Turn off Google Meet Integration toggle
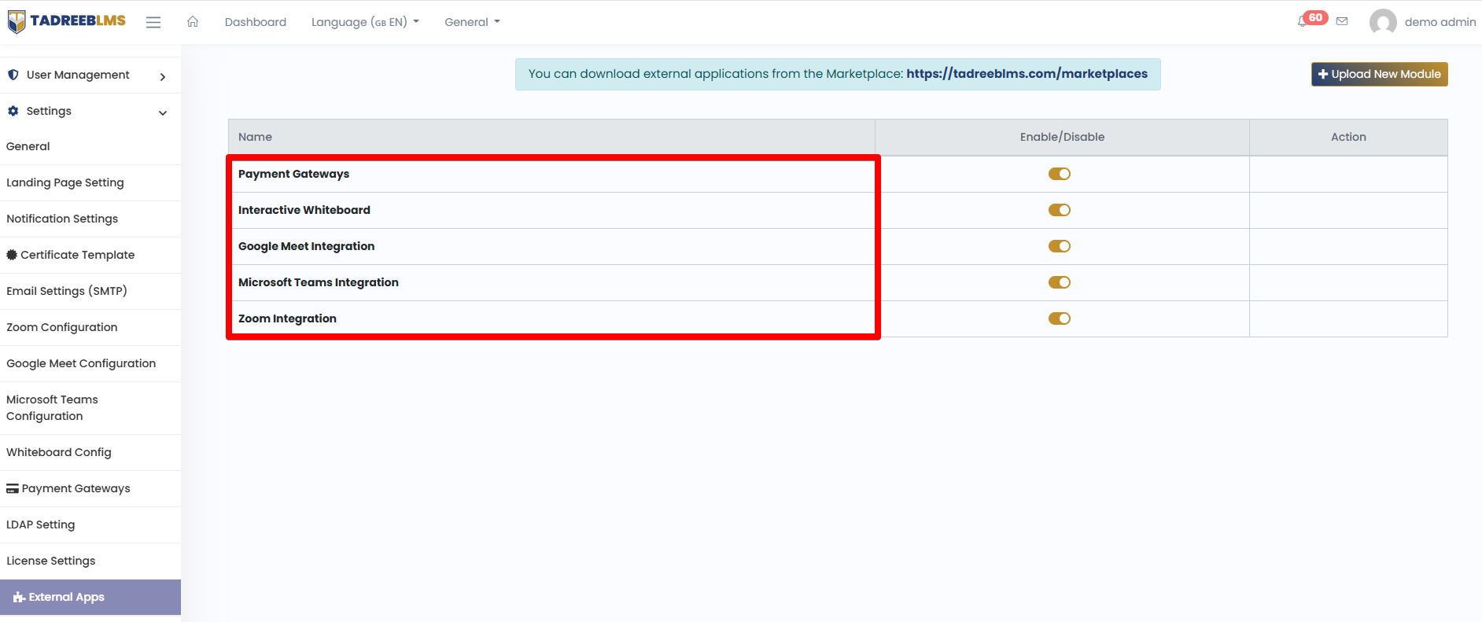Image resolution: width=1482 pixels, height=622 pixels. (x=1060, y=246)
